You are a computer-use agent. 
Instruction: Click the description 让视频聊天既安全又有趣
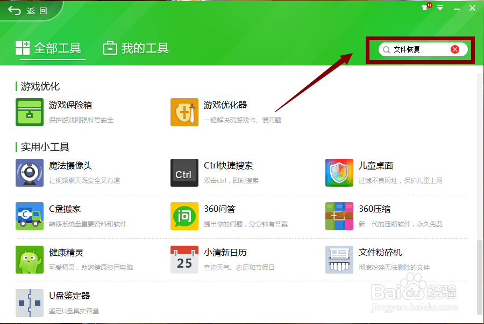click(x=84, y=181)
